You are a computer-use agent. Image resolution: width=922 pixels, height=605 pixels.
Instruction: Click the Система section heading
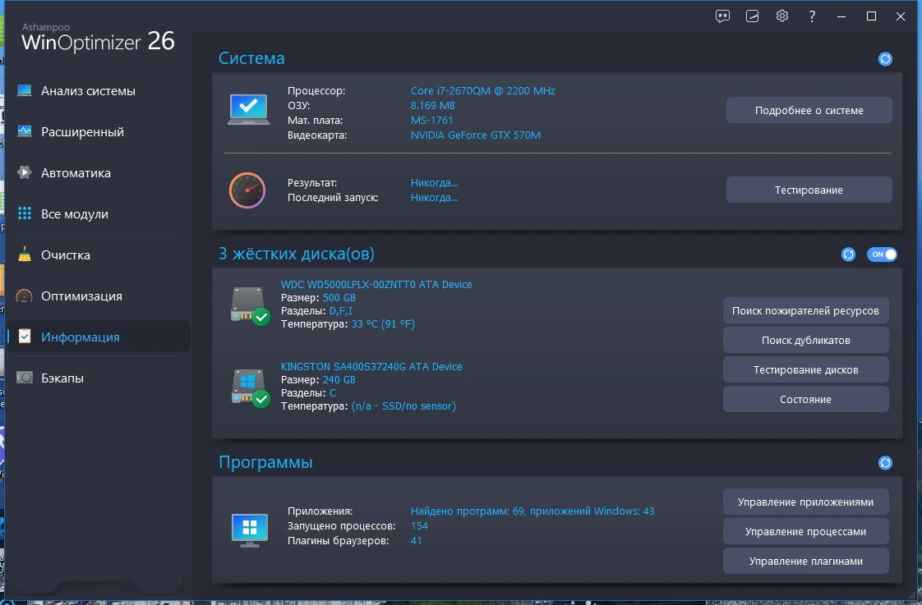(x=251, y=59)
